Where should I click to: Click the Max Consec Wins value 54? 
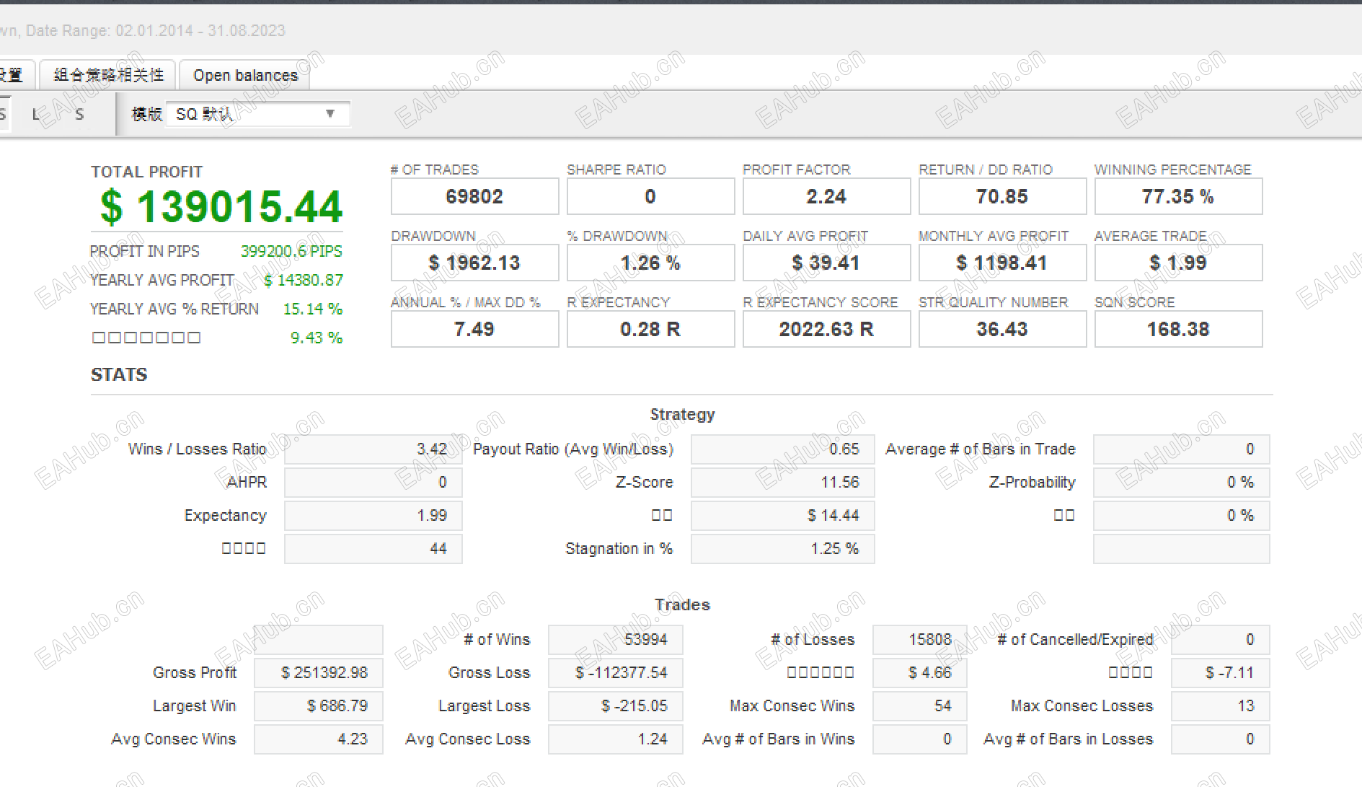click(919, 705)
